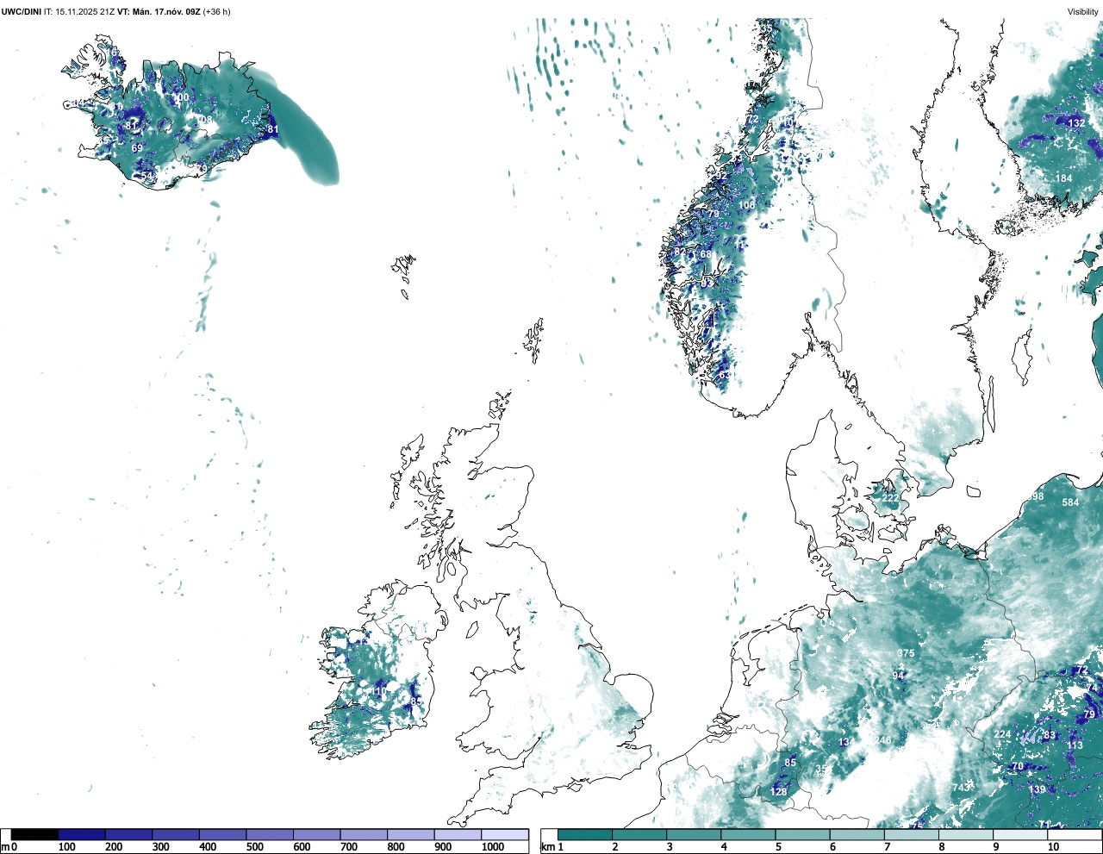Click the '69' value over Iceland
Viewport: 1103px width, 854px height.
coord(137,148)
